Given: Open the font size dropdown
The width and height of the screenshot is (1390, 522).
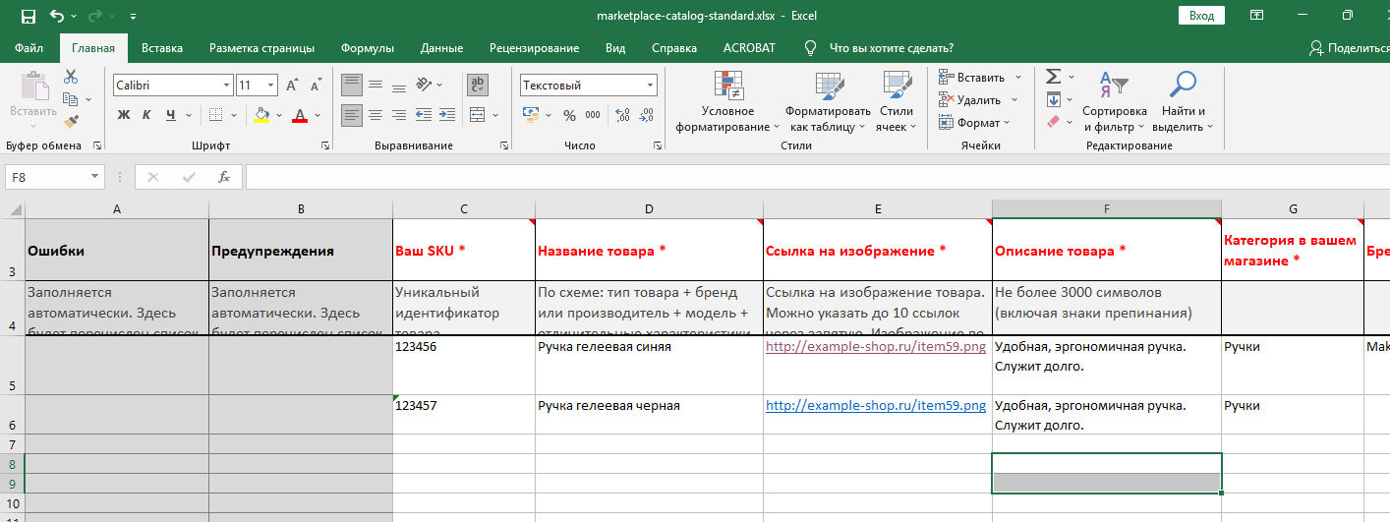Looking at the screenshot, I should [272, 86].
